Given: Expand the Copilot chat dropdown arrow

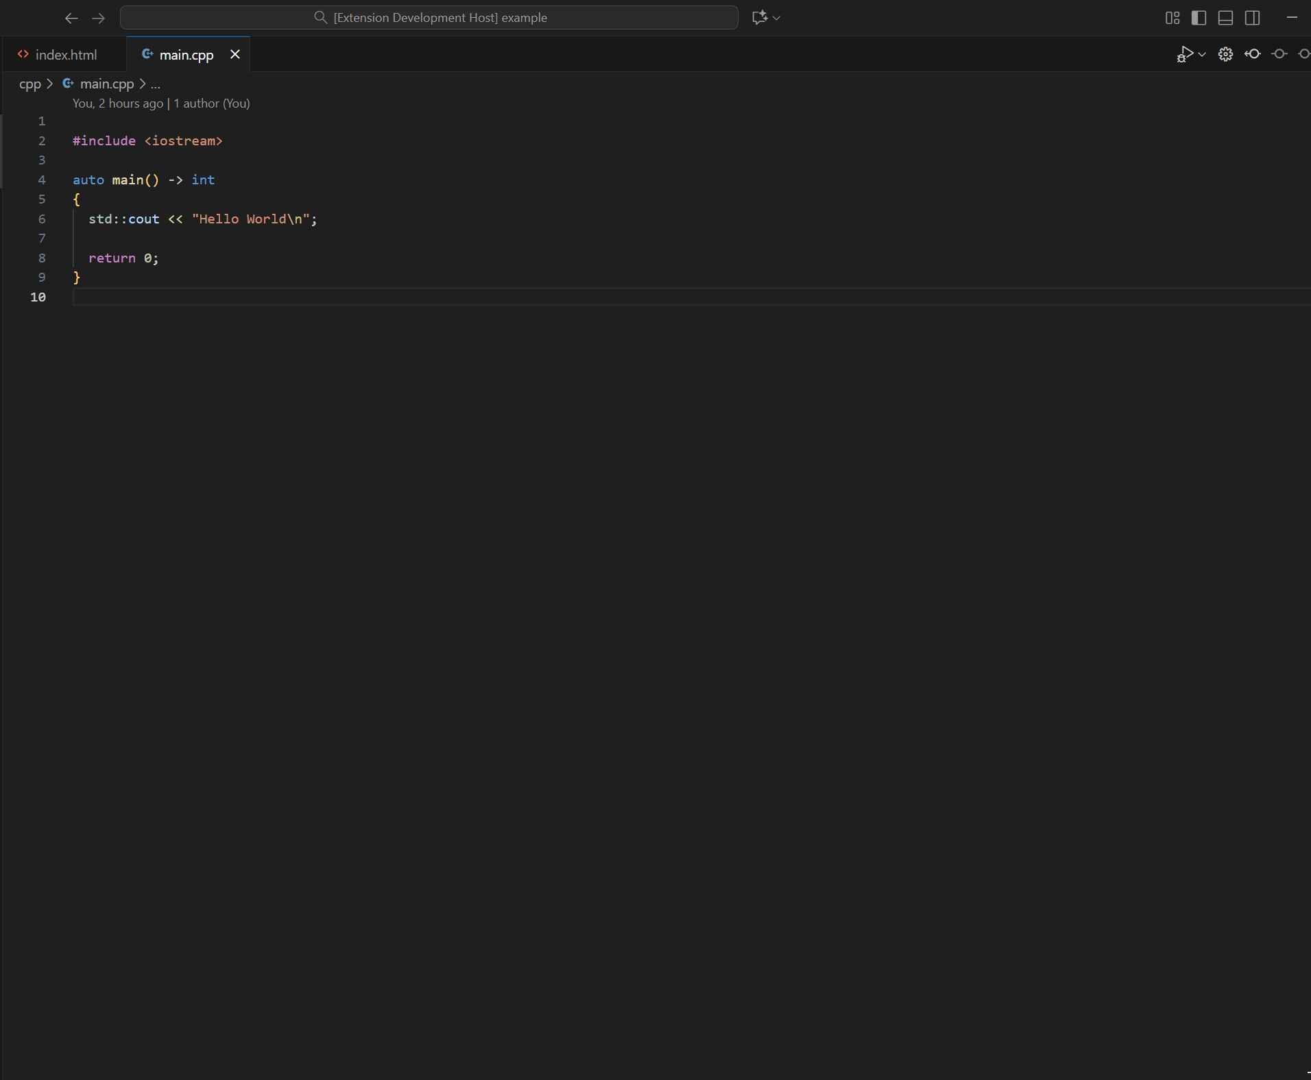Looking at the screenshot, I should [777, 18].
